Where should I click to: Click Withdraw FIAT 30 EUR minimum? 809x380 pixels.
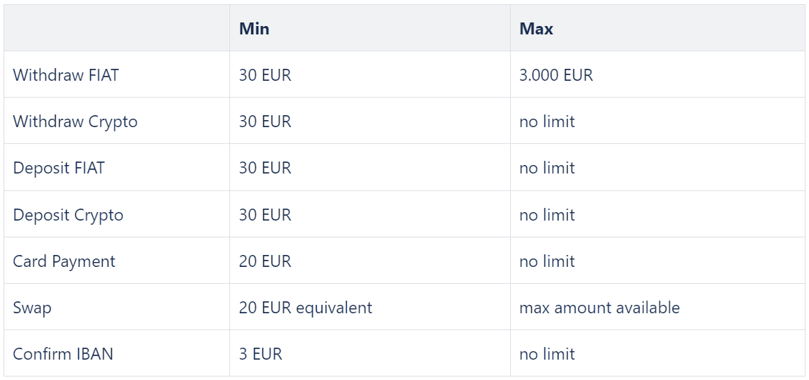[265, 74]
